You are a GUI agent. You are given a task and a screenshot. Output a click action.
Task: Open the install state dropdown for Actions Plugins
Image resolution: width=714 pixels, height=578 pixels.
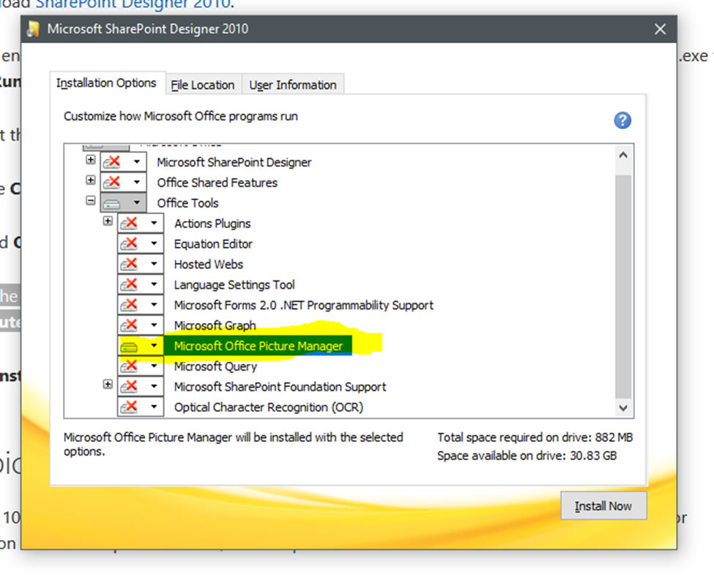pos(154,223)
